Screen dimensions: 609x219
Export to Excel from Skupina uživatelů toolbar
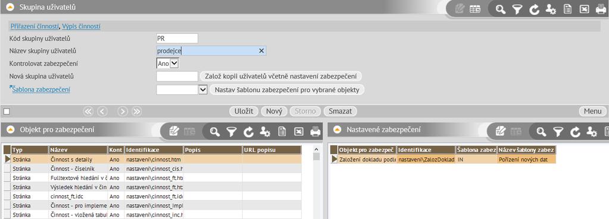click(584, 9)
